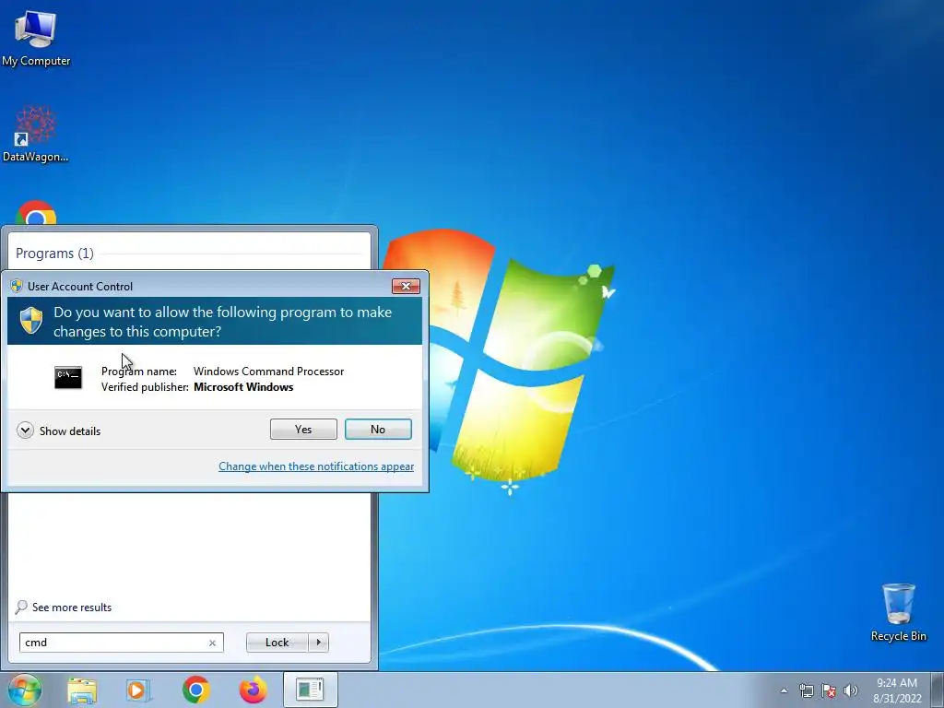Screen dimensions: 944x708
Task: Click Yes in User Account Control dialog
Action: [303, 430]
